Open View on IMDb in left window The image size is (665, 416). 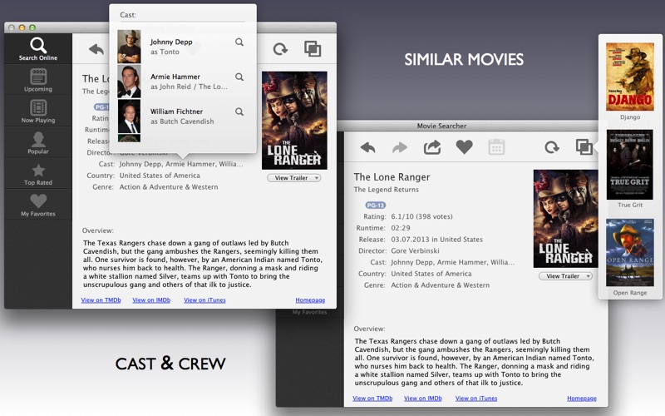point(151,300)
